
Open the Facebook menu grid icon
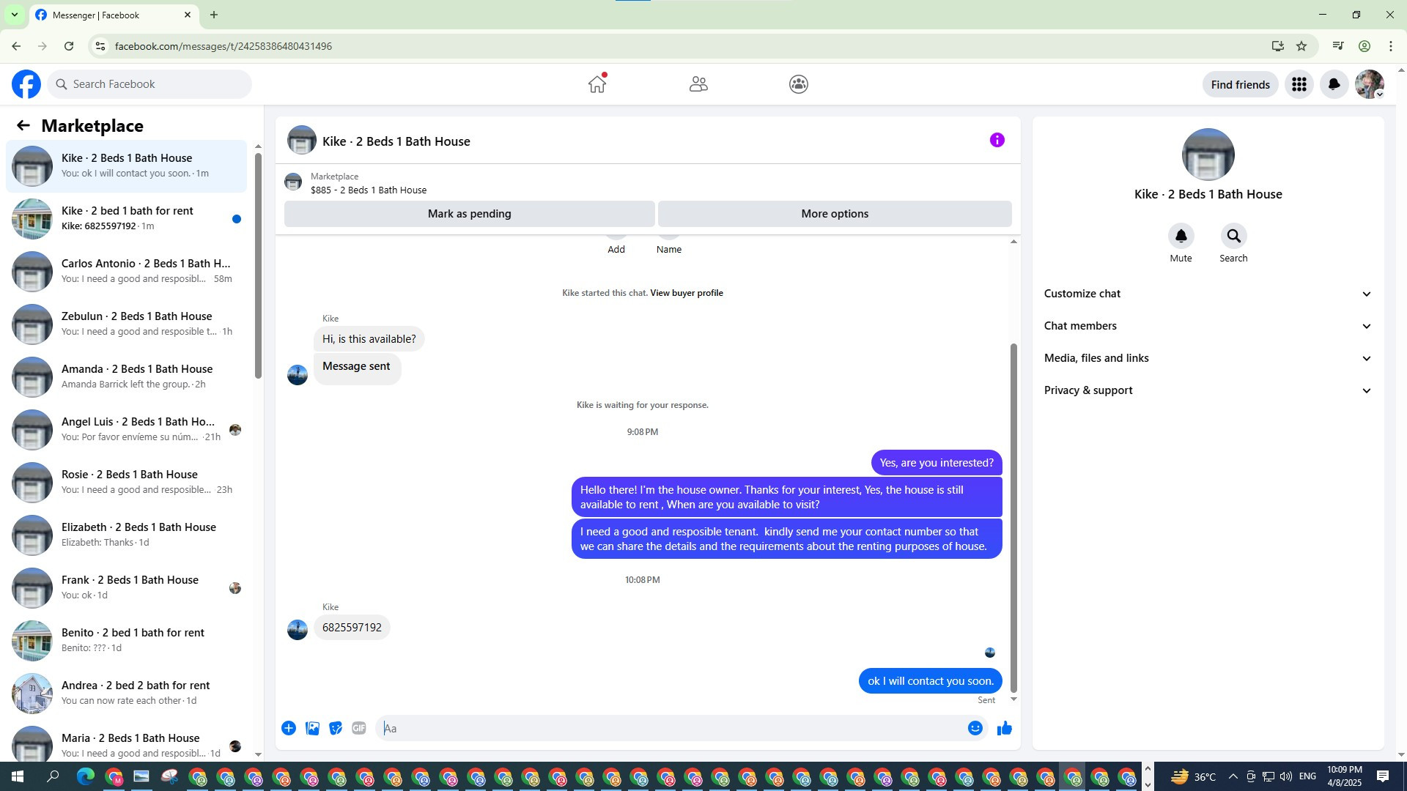click(1299, 84)
